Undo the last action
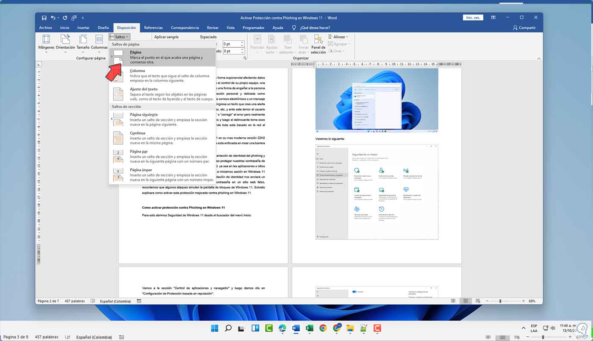The width and height of the screenshot is (593, 341). click(53, 18)
